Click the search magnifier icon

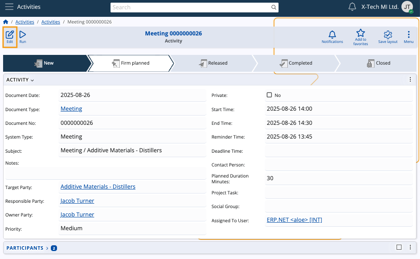274,7
